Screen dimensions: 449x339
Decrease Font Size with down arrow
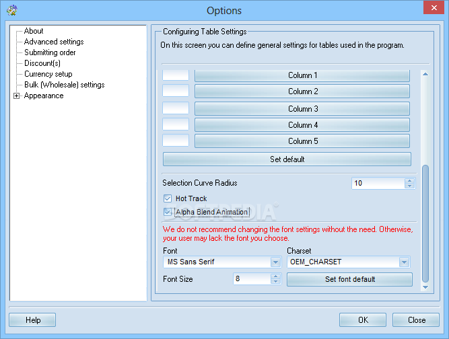click(x=275, y=282)
